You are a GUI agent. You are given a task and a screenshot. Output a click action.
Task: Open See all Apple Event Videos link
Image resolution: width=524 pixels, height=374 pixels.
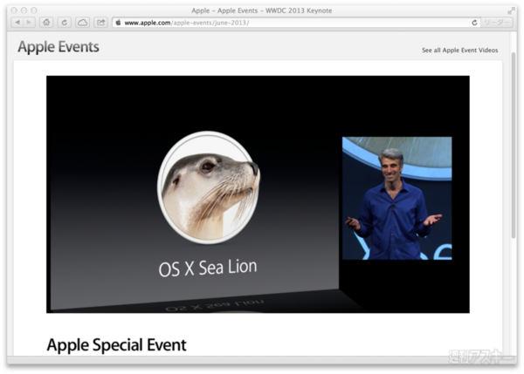pos(460,51)
